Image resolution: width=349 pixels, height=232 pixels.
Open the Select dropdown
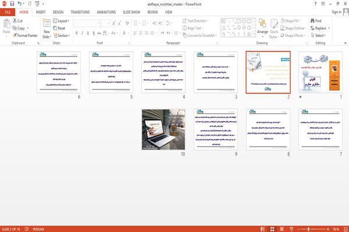pyautogui.click(x=318, y=35)
